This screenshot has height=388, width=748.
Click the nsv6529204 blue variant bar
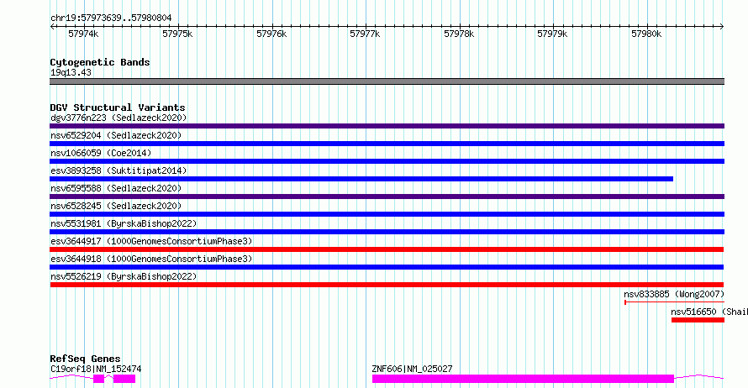coord(387,144)
